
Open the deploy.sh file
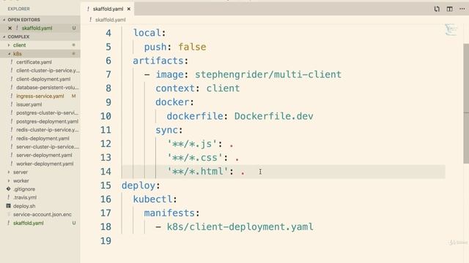click(24, 206)
